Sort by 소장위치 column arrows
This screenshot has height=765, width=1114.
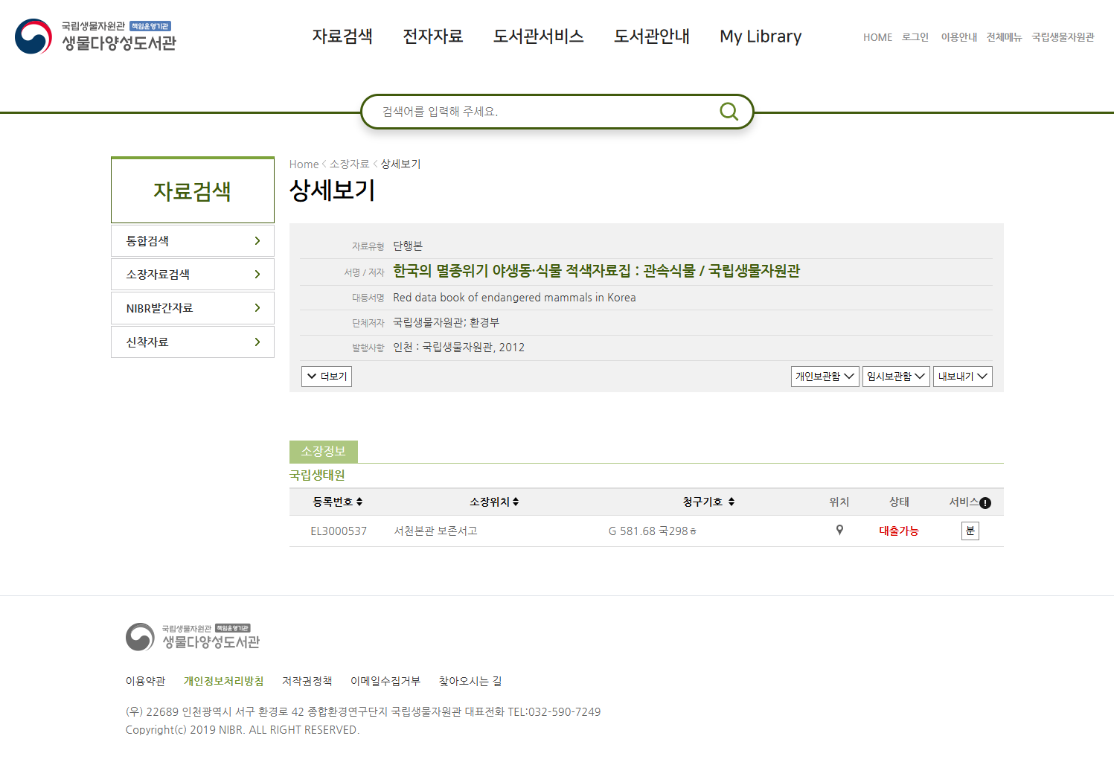click(x=516, y=502)
